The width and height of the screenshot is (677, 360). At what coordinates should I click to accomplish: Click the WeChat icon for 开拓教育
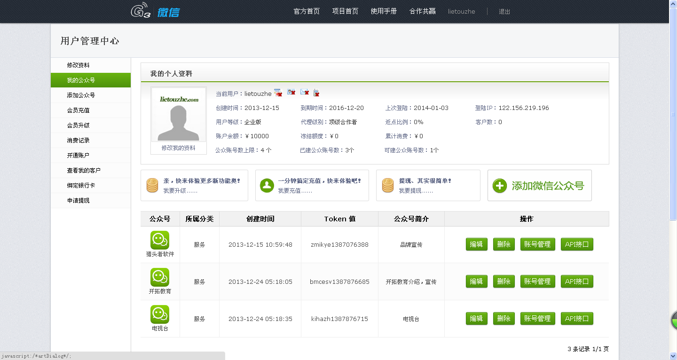[160, 277]
